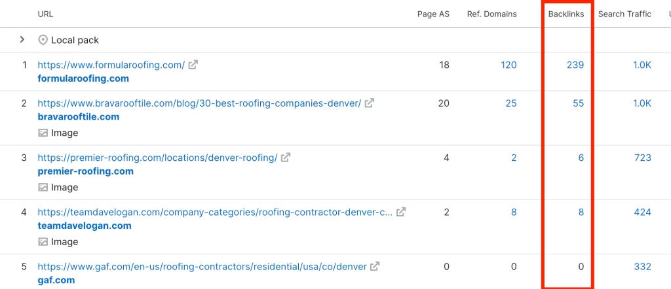Image resolution: width=671 pixels, height=289 pixels.
Task: Open the teamdavelogan.com company-categories URL
Action: pos(215,212)
